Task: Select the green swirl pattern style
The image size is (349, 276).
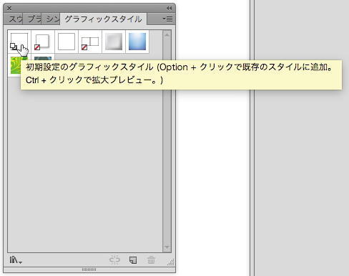Action: click(15, 65)
